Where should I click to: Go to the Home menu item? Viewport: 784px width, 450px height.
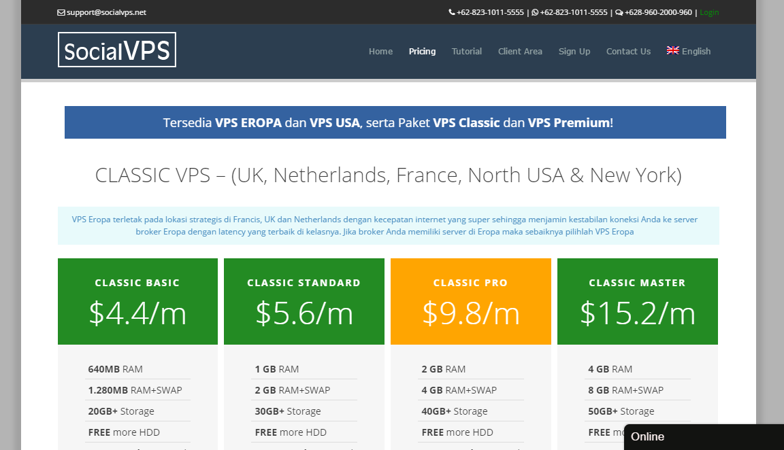pyautogui.click(x=380, y=51)
